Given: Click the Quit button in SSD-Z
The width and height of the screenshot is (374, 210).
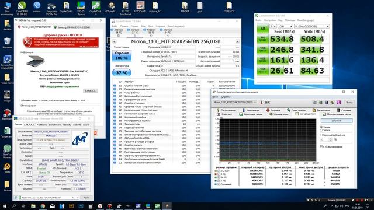Looking at the screenshot, I should click(x=86, y=197).
